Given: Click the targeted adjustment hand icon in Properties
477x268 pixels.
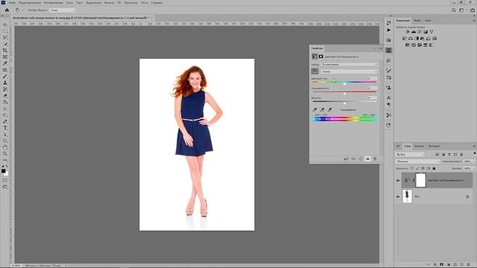Looking at the screenshot, I should pyautogui.click(x=315, y=71).
